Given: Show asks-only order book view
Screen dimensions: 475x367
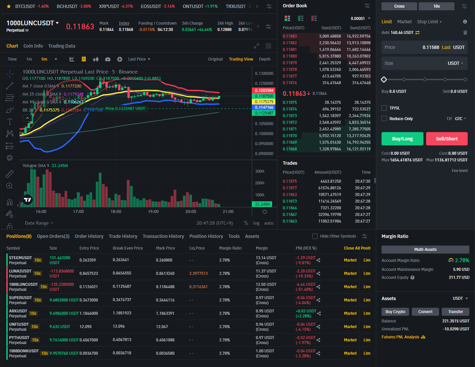Looking at the screenshot, I should (314, 18).
